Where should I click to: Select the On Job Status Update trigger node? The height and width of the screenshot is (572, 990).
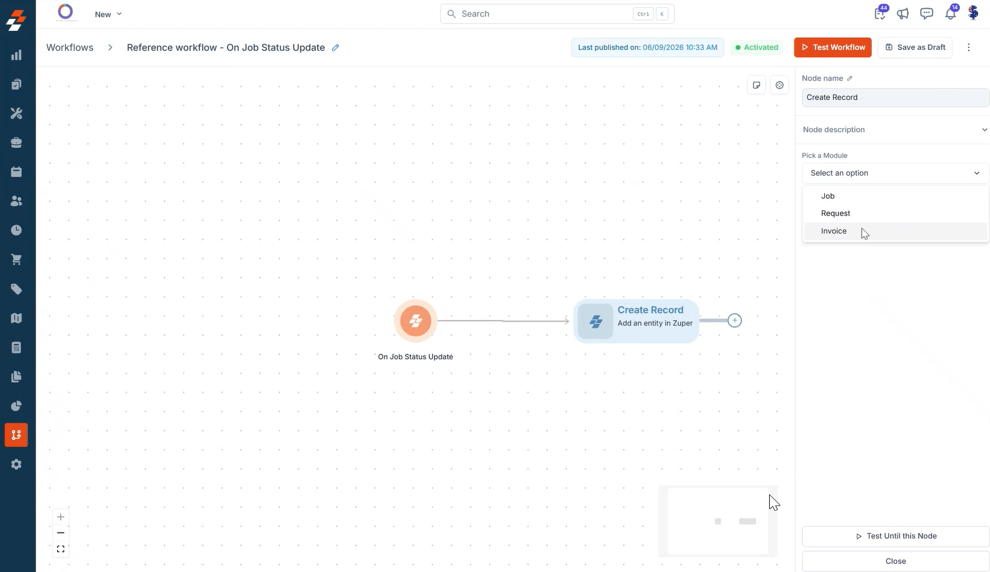click(416, 321)
